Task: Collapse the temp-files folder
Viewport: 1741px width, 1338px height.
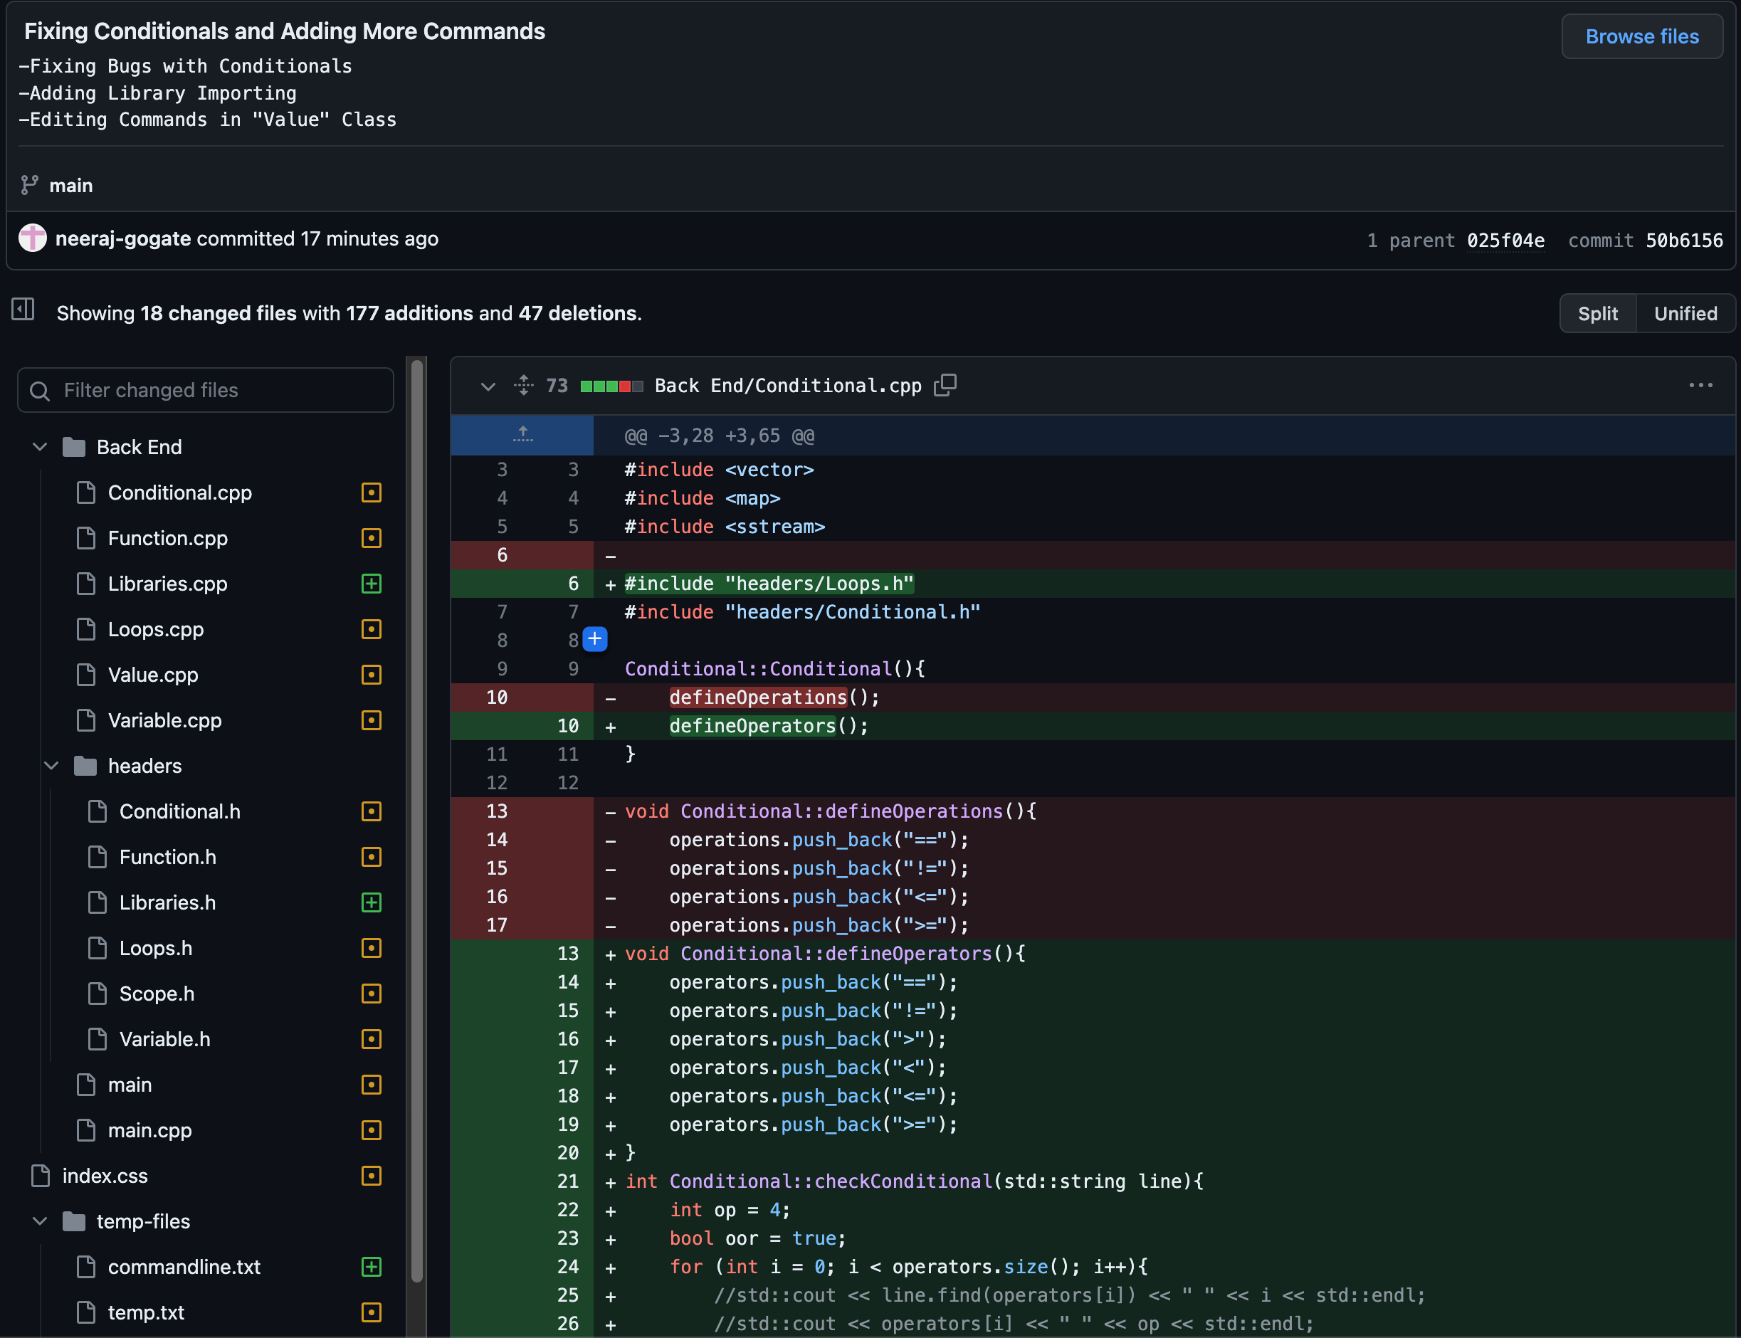Action: click(x=40, y=1222)
